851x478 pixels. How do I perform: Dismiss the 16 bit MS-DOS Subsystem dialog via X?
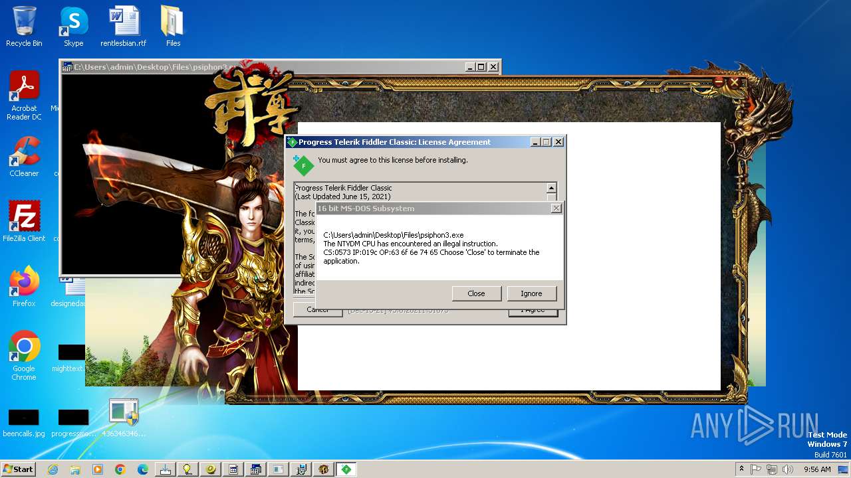(x=556, y=208)
